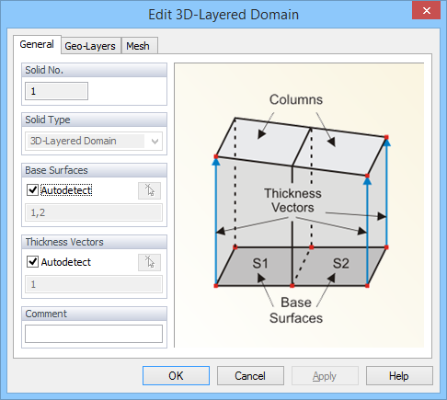This screenshot has height=400, width=447.
Task: Switch to the Geo-Layers tab
Action: tap(90, 46)
